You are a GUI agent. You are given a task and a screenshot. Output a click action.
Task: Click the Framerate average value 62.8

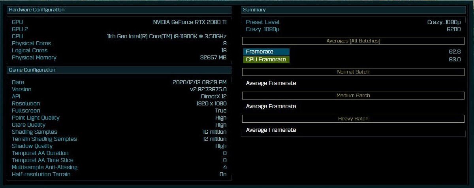point(455,52)
